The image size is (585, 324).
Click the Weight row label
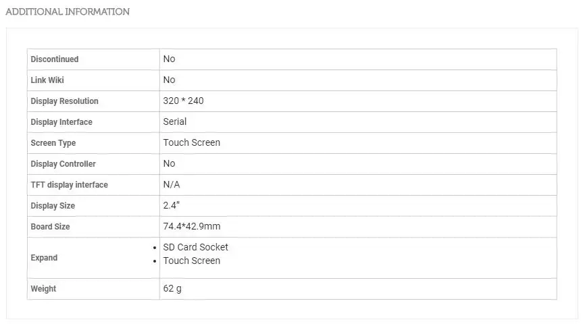coord(43,289)
